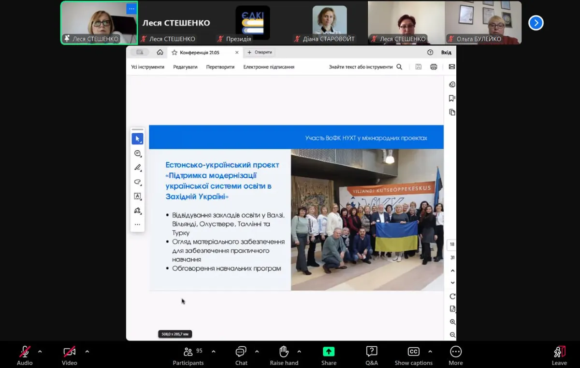Click the page size label 508,0 x 285,7 мм
The width and height of the screenshot is (580, 368).
[x=175, y=334]
